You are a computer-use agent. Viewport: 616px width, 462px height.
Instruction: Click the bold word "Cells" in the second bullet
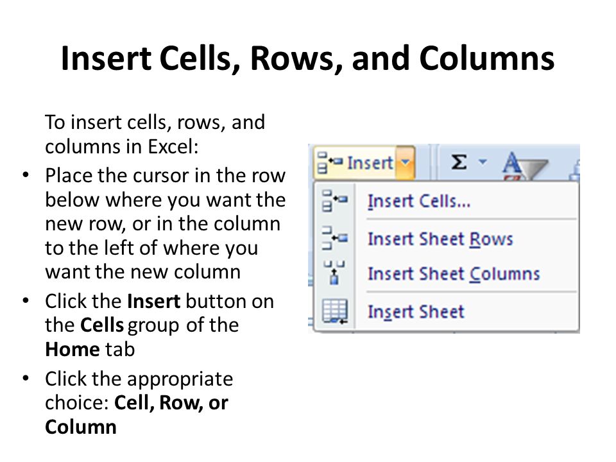pyautogui.click(x=102, y=325)
